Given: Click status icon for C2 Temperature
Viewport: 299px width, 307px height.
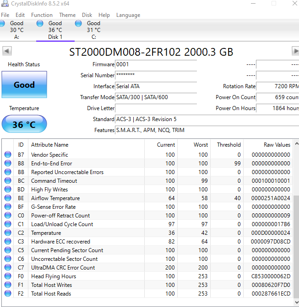Looking at the screenshot, I should coord(8,233).
